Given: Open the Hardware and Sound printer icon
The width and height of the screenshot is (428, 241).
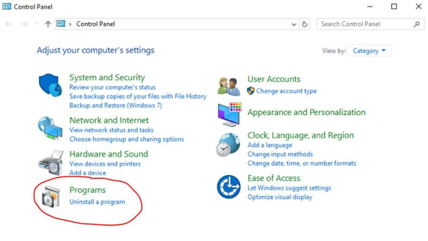Looking at the screenshot, I should click(x=51, y=163).
